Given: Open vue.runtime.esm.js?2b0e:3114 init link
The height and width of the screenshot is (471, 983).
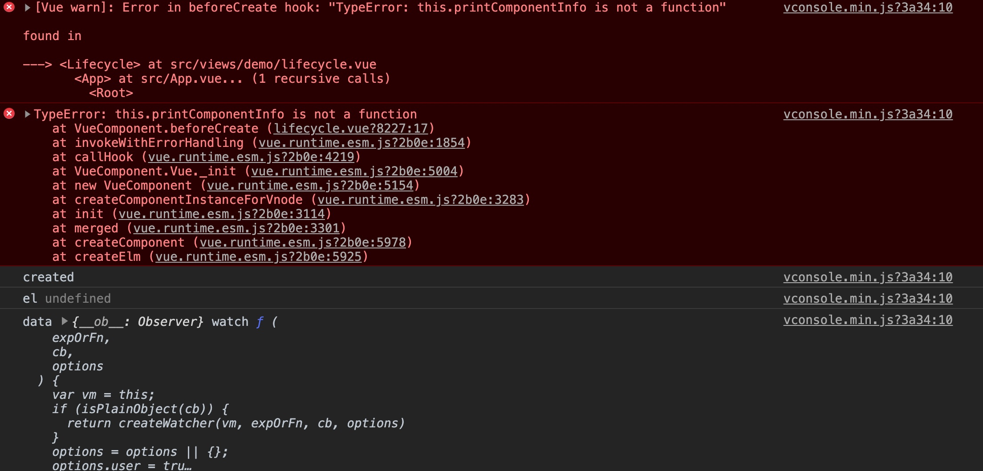Looking at the screenshot, I should click(222, 214).
